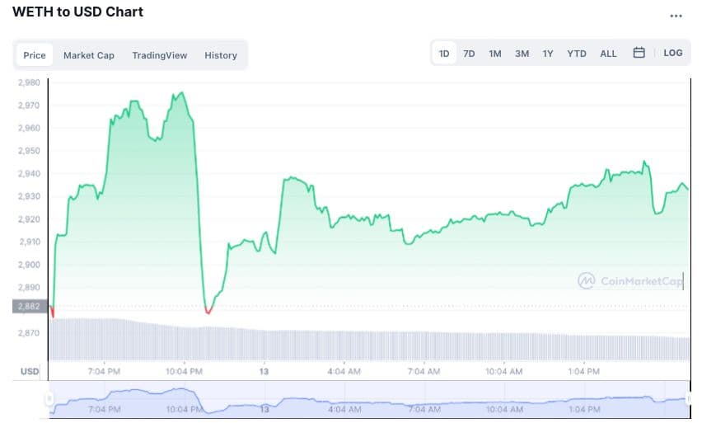Click the left handle of range slider
The width and height of the screenshot is (702, 423).
[49, 399]
